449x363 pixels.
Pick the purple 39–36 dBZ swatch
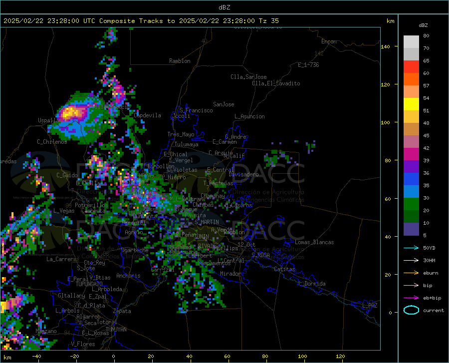pos(411,167)
